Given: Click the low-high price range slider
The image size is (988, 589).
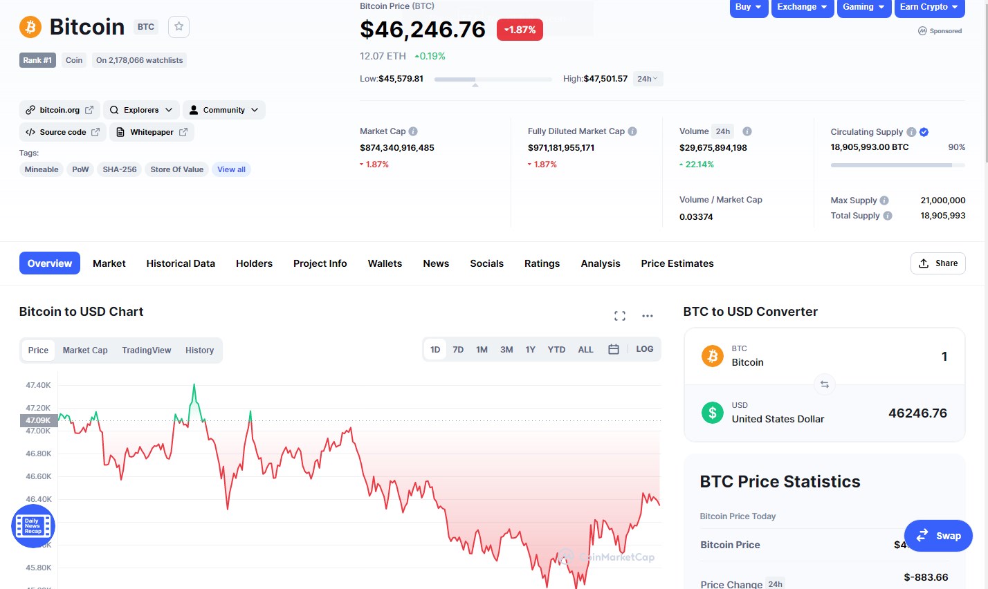Looking at the screenshot, I should pos(493,80).
